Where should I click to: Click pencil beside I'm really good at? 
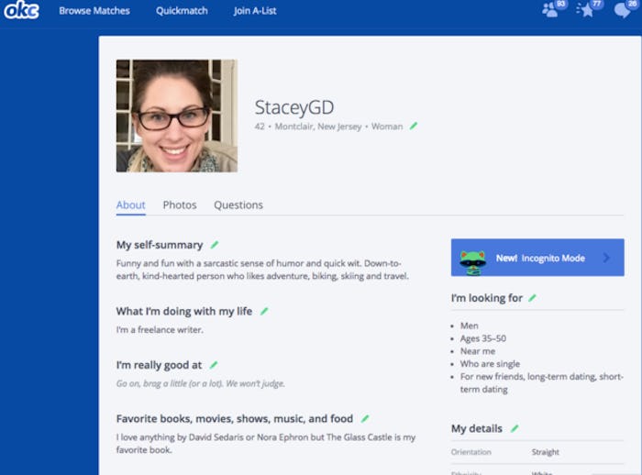coord(214,365)
